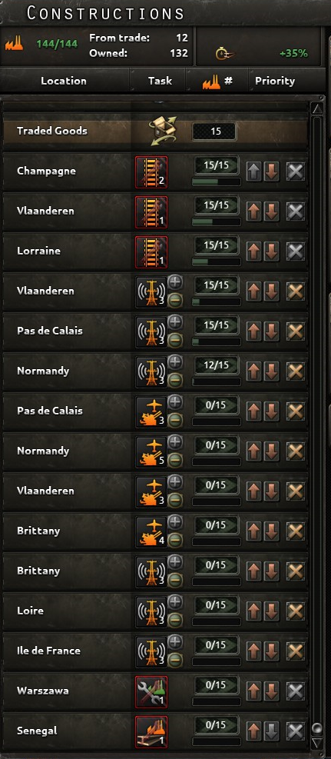Click the Task column header
The height and width of the screenshot is (759, 331).
pyautogui.click(x=160, y=81)
